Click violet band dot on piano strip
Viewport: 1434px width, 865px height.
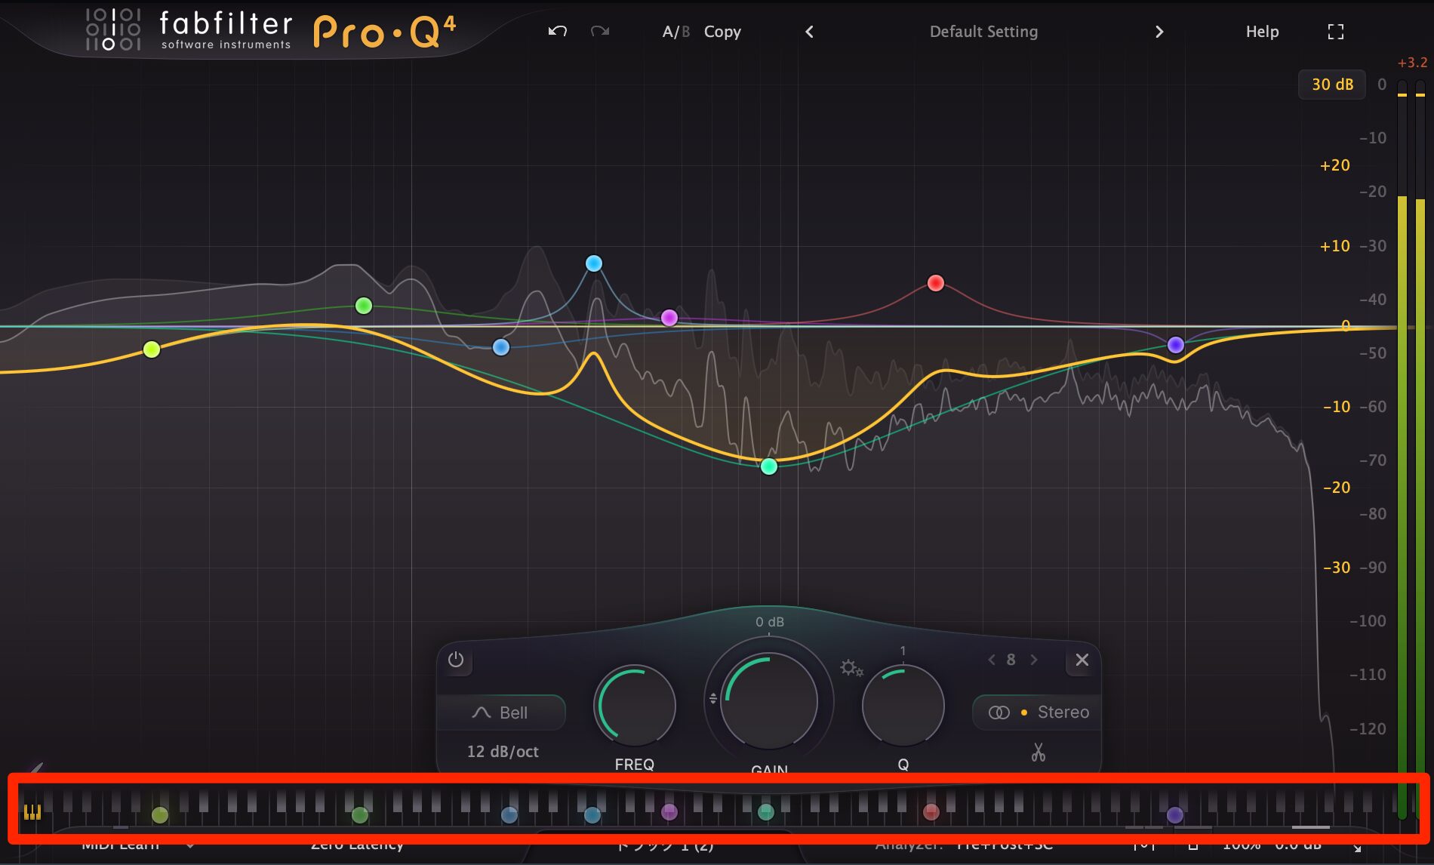[1175, 815]
